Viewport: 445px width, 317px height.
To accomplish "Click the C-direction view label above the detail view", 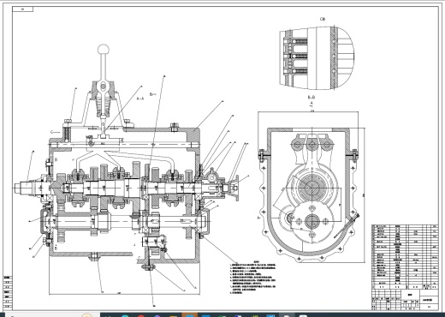I will point(323,19).
